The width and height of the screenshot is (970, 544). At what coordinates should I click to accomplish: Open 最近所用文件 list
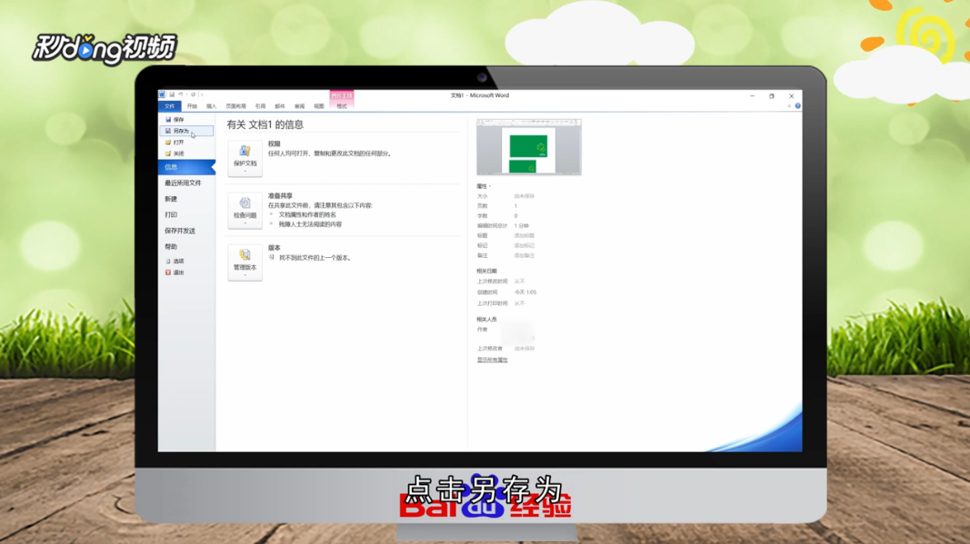coord(183,183)
